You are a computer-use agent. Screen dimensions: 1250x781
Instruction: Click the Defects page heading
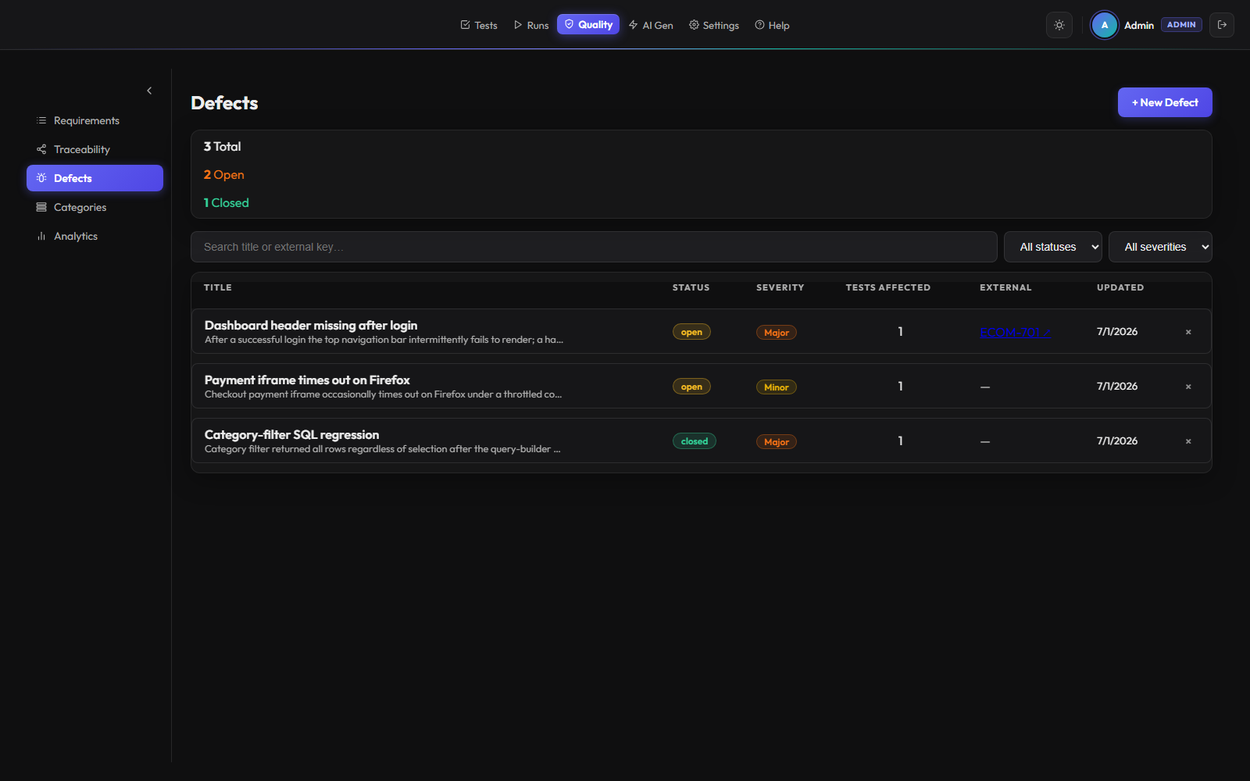point(224,103)
